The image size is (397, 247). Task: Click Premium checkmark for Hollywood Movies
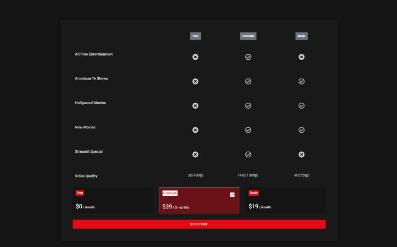248,106
